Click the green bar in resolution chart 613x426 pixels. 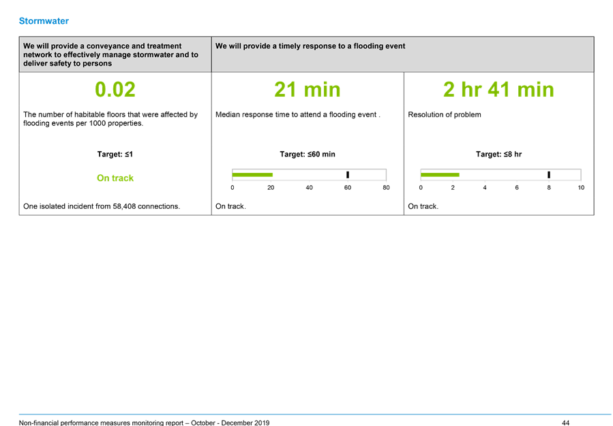(440, 175)
